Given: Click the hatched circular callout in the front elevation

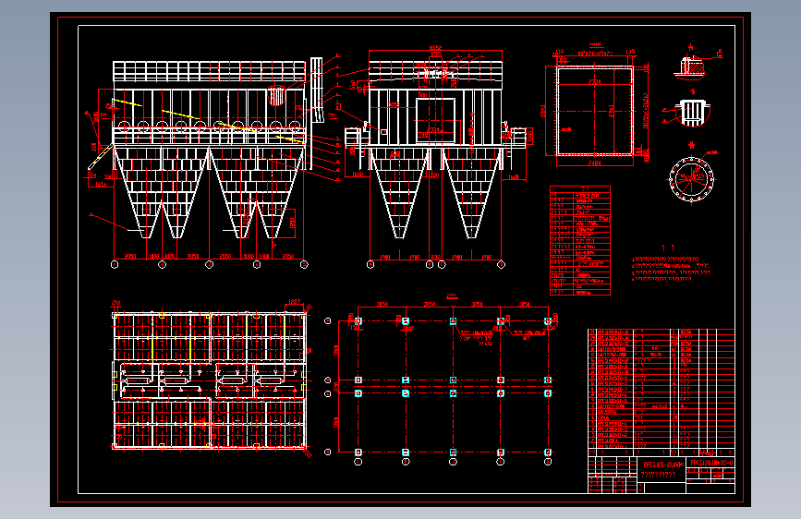Looking at the screenshot, I should 275,95.
